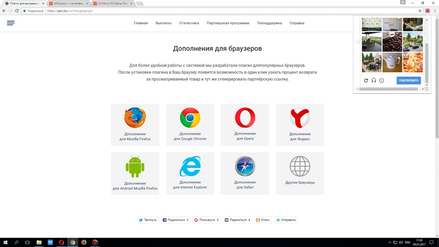Screen dimensions: 439x247
Task: Open the captcha info help icon
Action: 382,80
